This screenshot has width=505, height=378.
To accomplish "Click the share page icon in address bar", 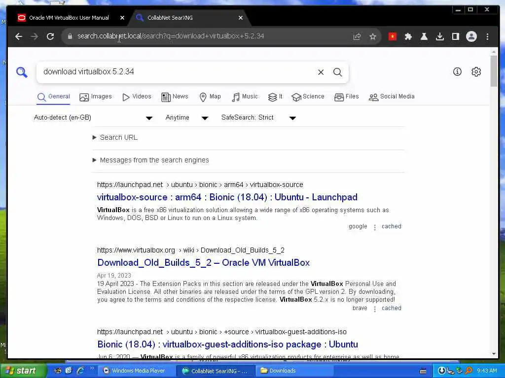I will [x=357, y=36].
